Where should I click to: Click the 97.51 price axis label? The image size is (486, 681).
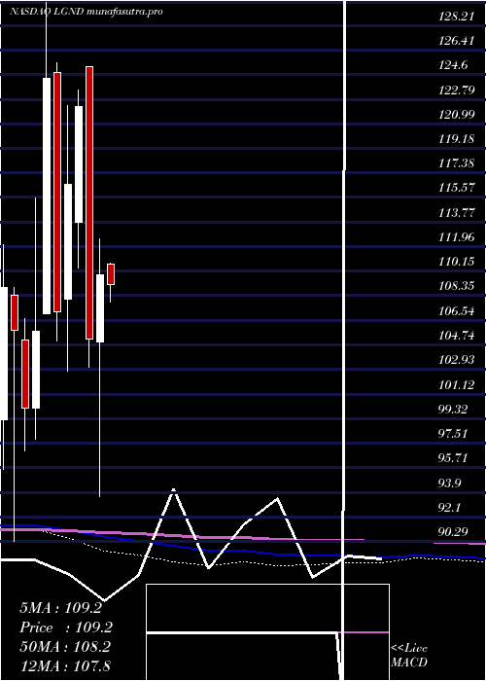tap(453, 434)
